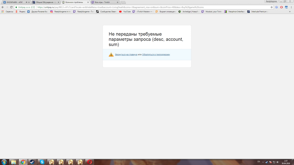Open the Opera extension icon in toolbar
The height and width of the screenshot is (165, 294).
click(281, 7)
